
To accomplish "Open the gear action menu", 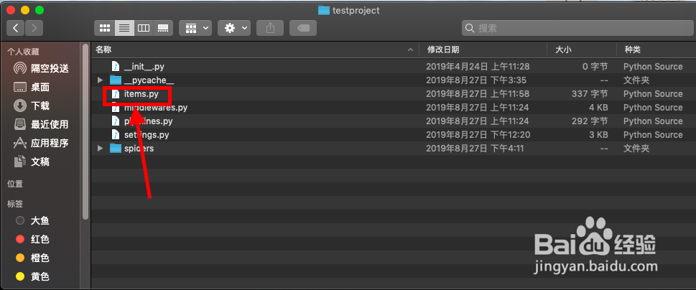I will coord(236,28).
